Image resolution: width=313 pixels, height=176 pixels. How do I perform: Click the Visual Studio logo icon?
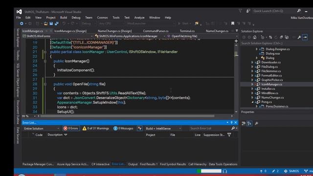tap(19, 12)
